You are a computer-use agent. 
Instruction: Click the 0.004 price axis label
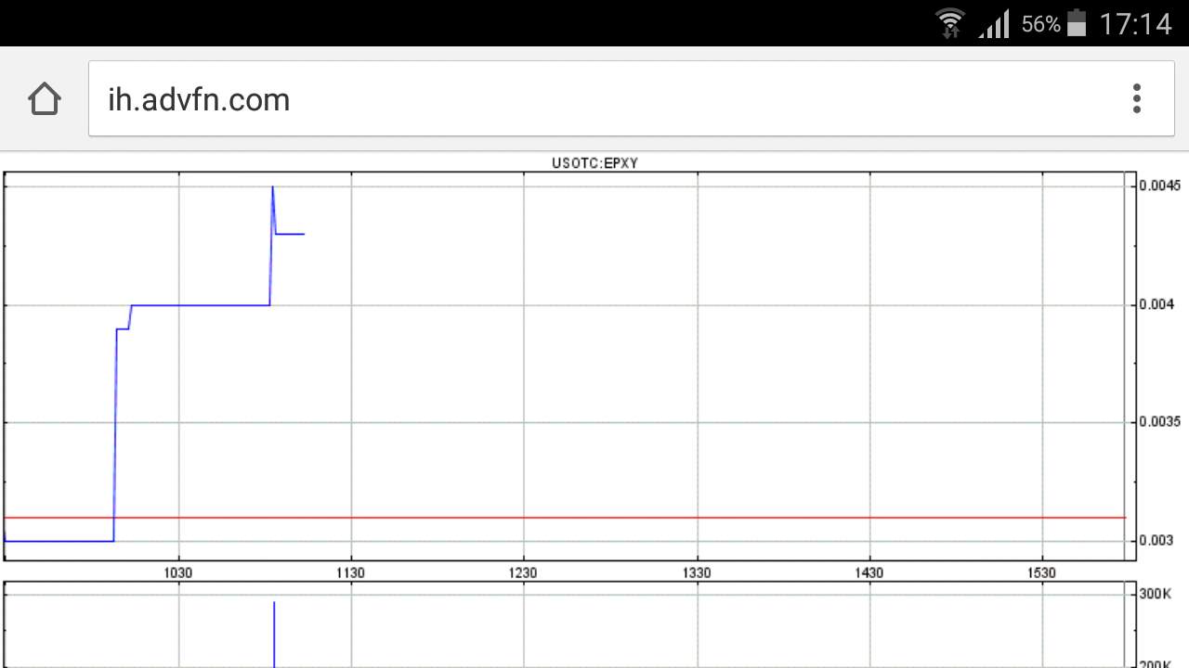(1156, 304)
